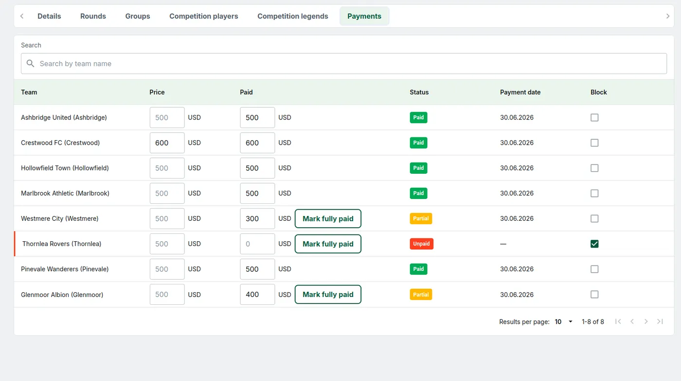
Task: Click Price field for Glenmoor Albion
Action: tap(167, 294)
